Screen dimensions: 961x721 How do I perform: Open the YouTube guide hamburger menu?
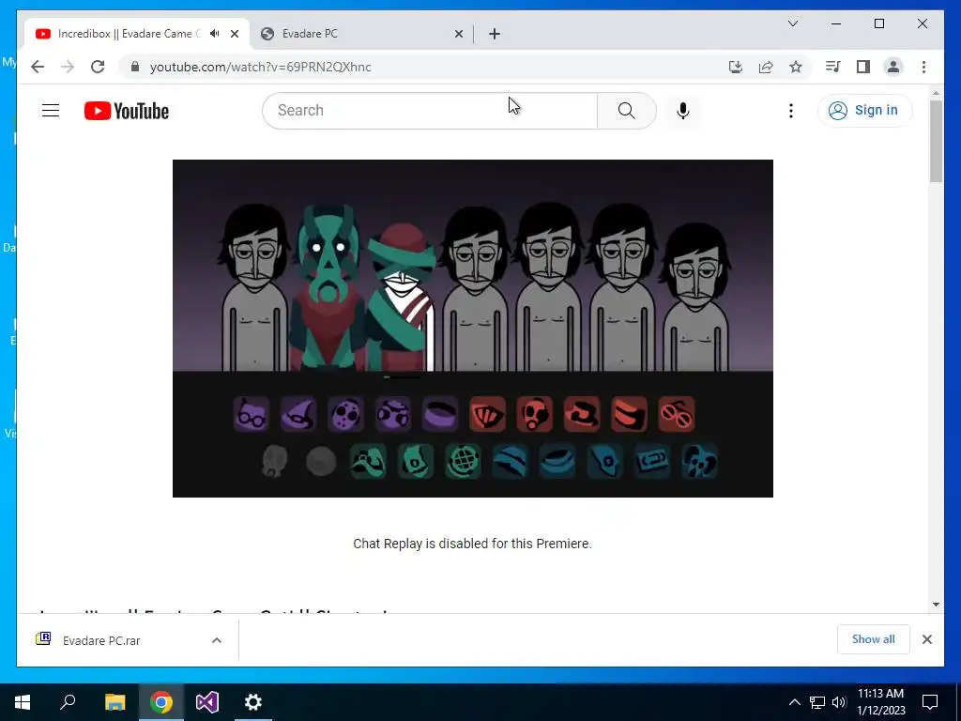point(51,111)
